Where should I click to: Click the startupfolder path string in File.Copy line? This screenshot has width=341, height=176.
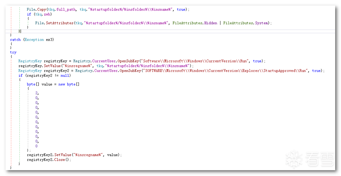click(x=131, y=9)
